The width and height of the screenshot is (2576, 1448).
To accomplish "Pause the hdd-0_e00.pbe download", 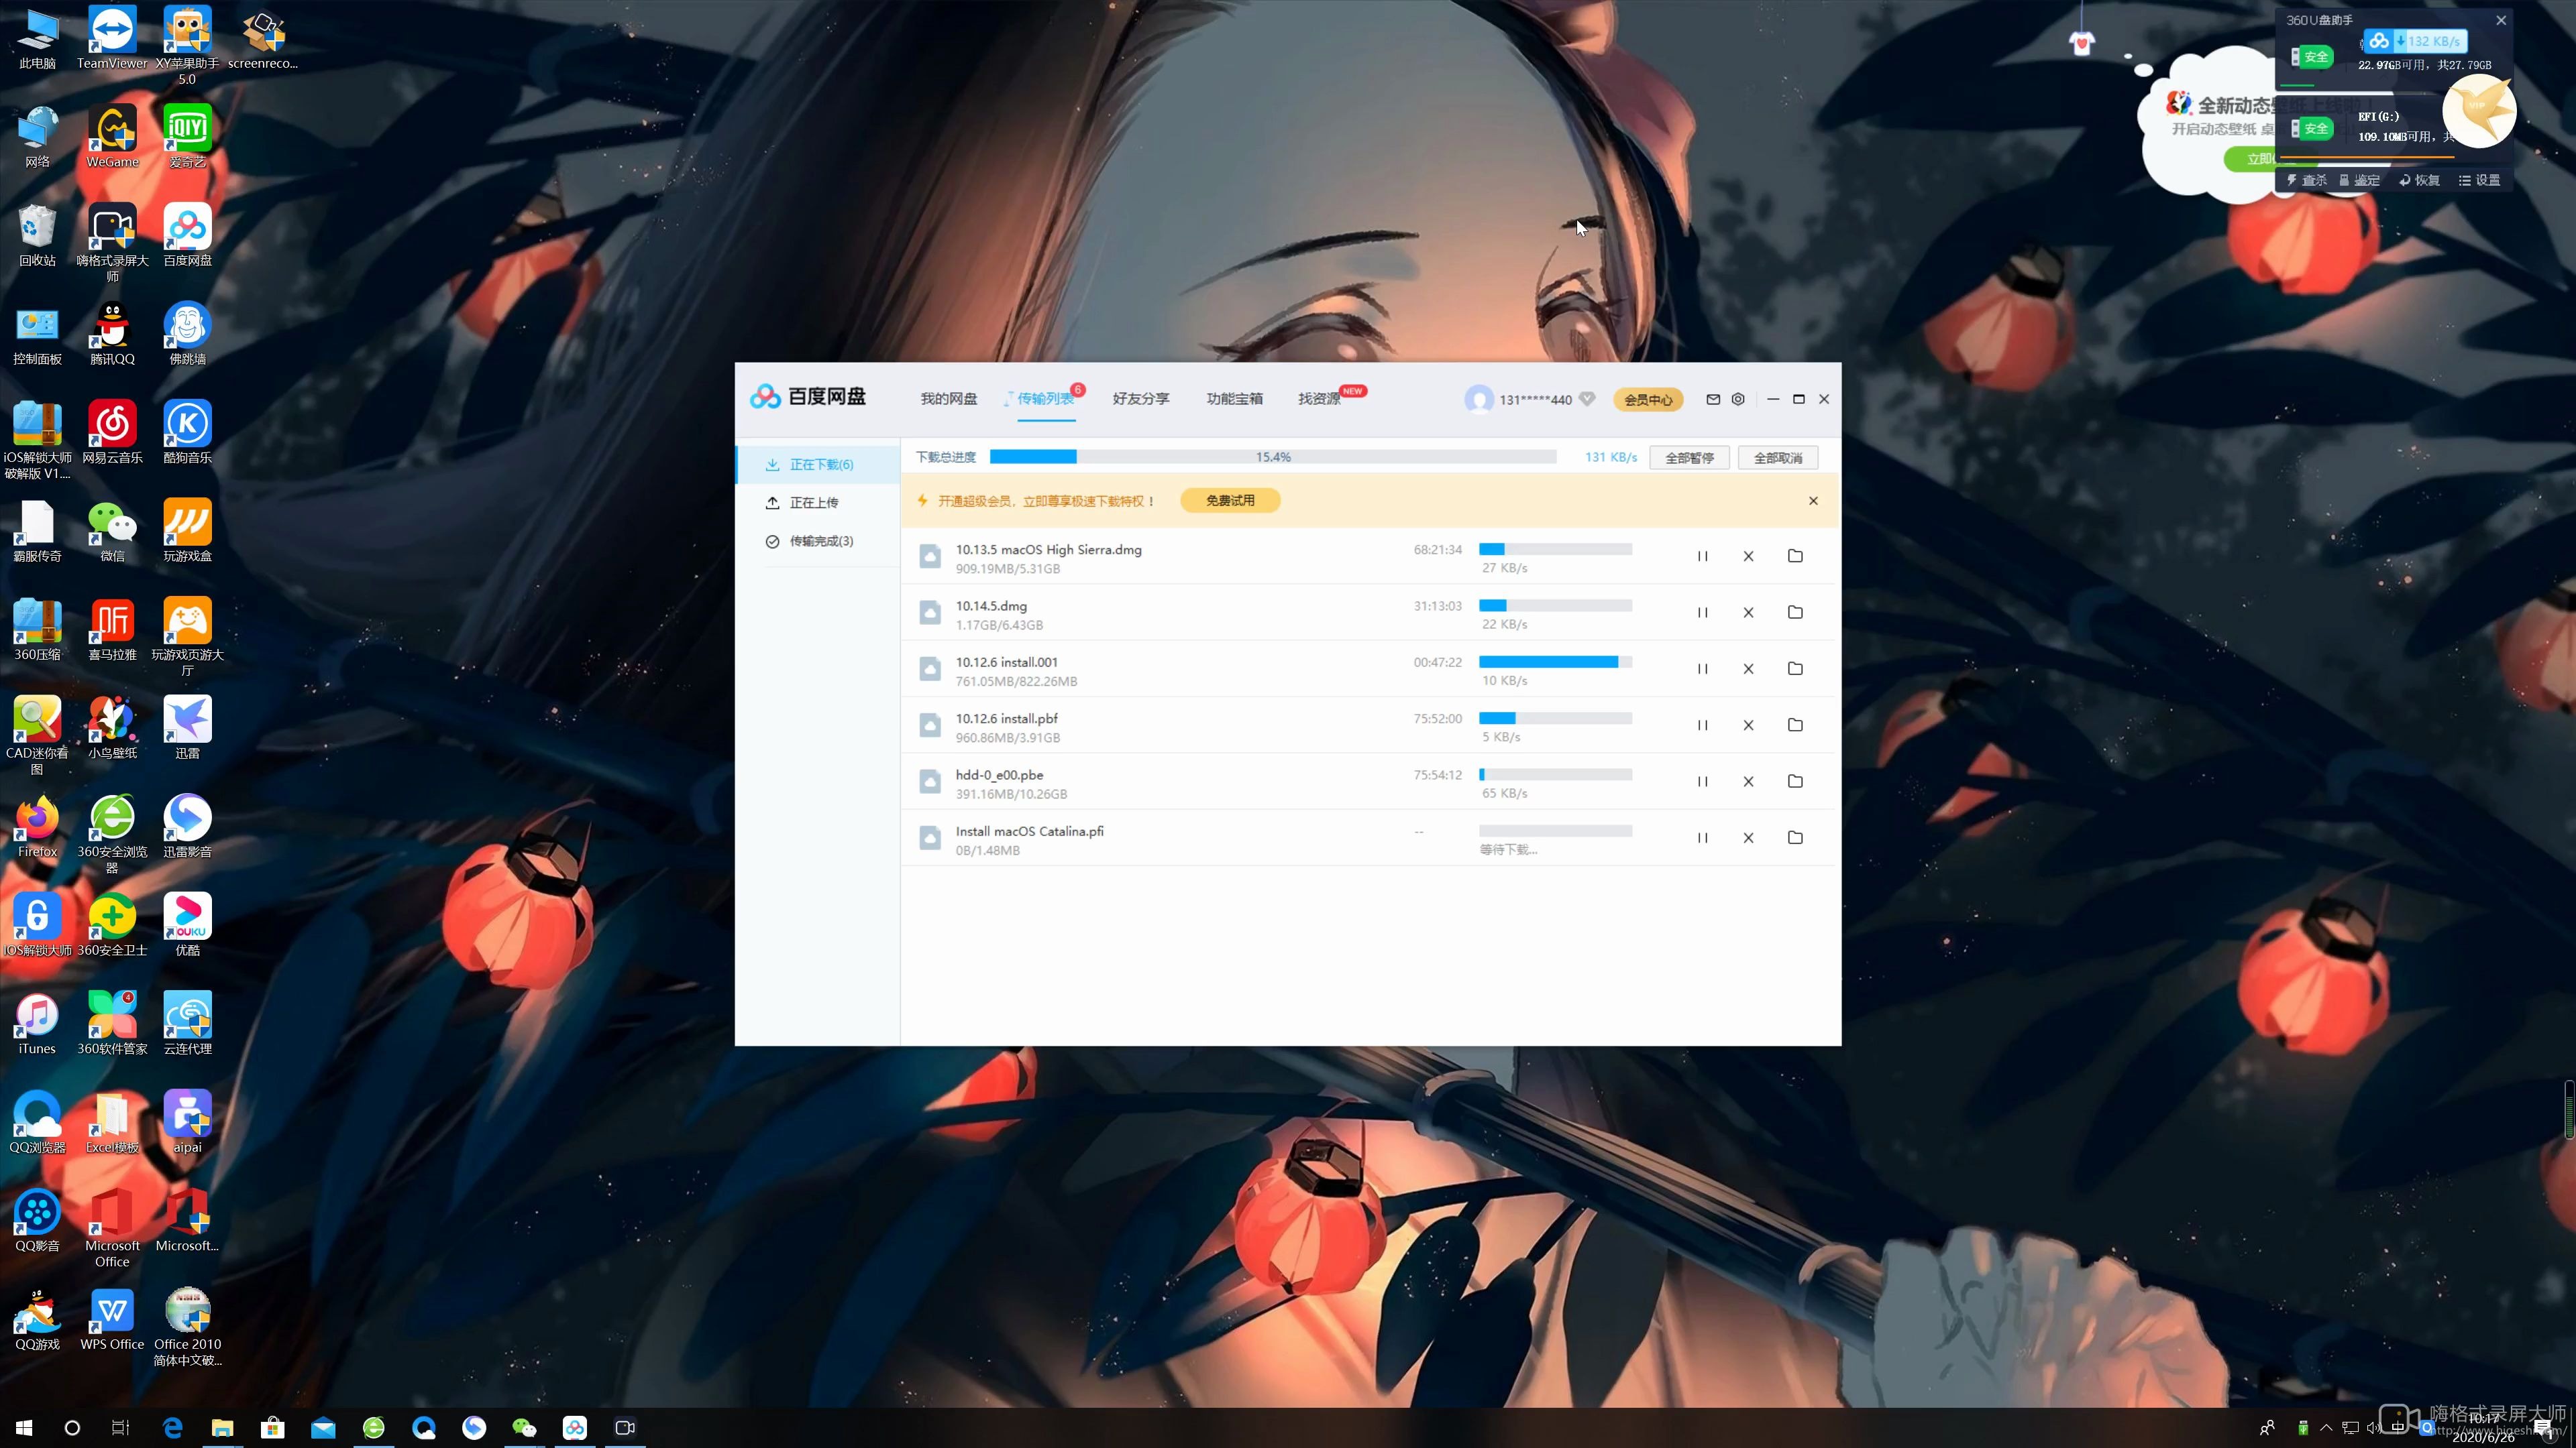I will [x=1702, y=782].
